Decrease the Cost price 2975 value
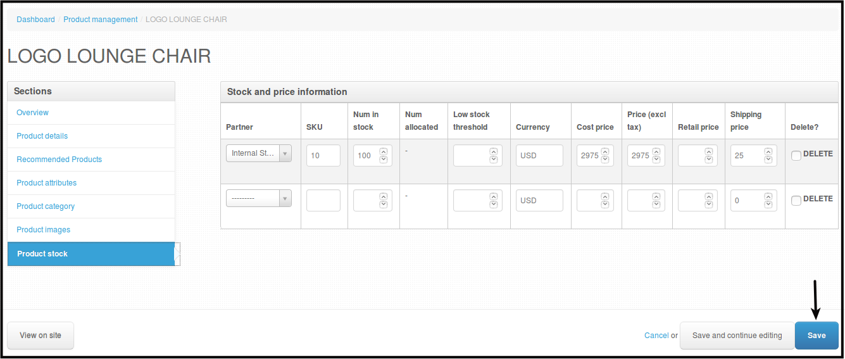Viewport: 845px width, 359px height. (x=605, y=160)
